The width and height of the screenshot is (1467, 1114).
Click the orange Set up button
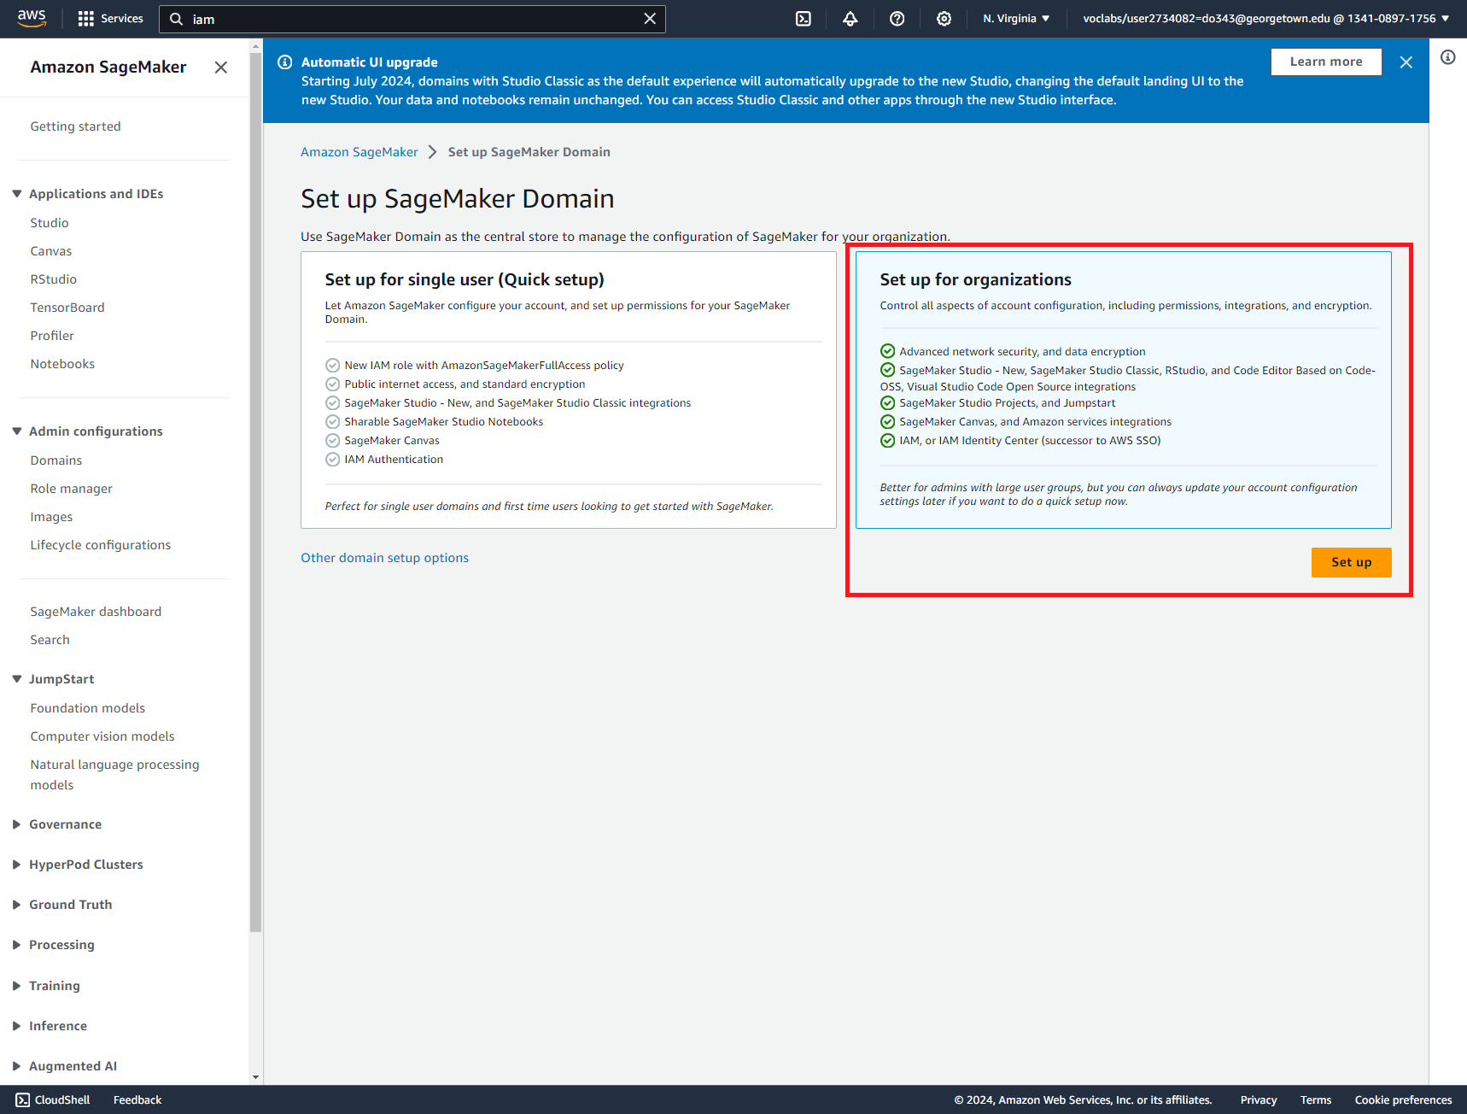click(x=1351, y=562)
